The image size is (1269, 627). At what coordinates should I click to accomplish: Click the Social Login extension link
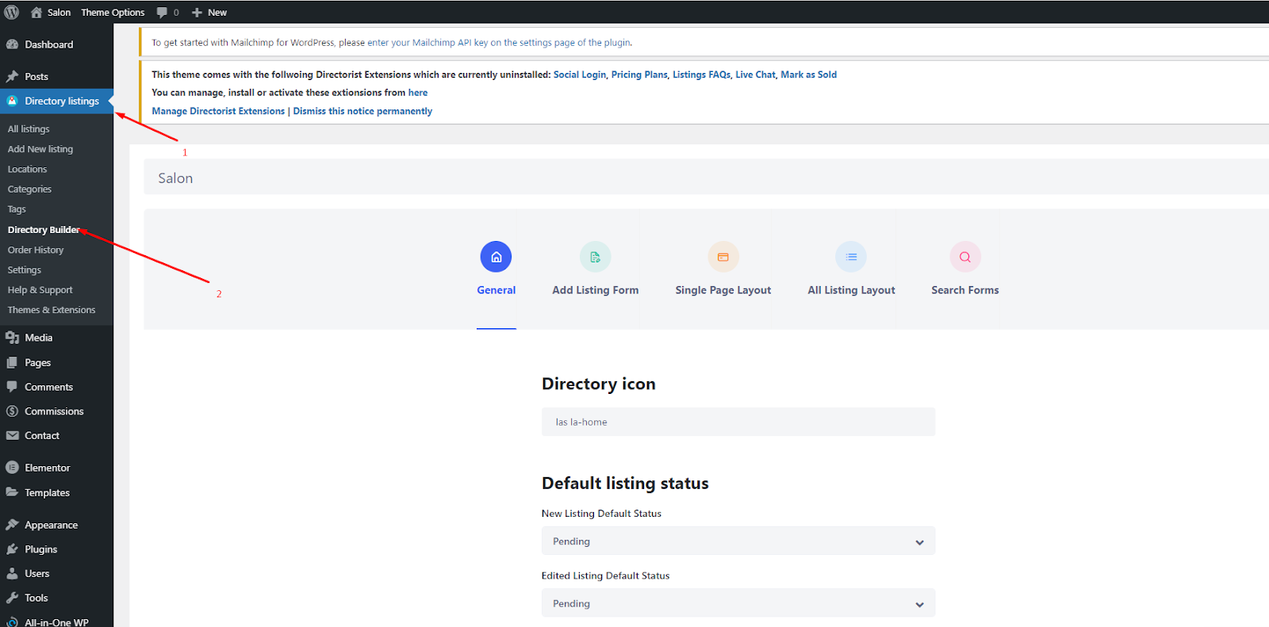[x=579, y=75]
